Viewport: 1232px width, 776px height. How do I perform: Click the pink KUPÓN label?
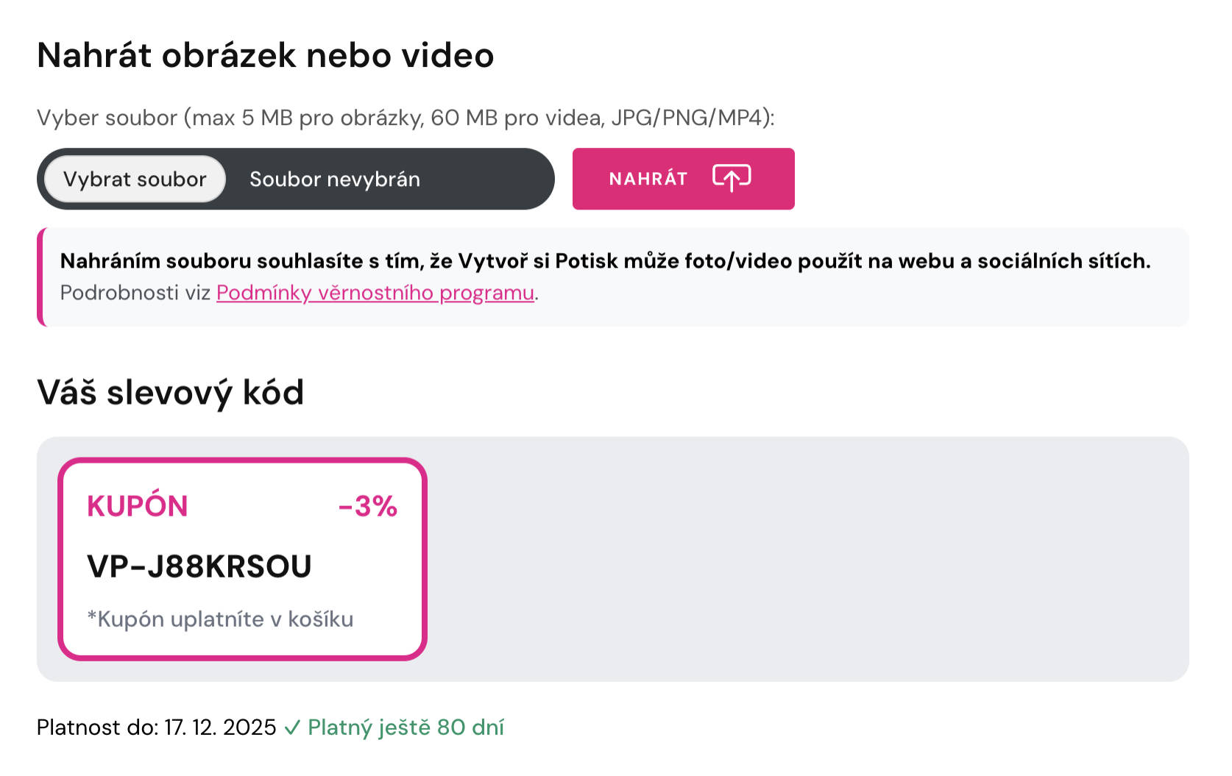point(138,506)
